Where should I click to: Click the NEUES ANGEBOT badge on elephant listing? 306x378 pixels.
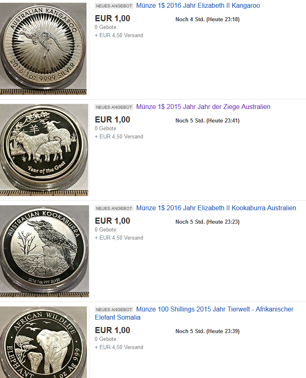(x=114, y=309)
